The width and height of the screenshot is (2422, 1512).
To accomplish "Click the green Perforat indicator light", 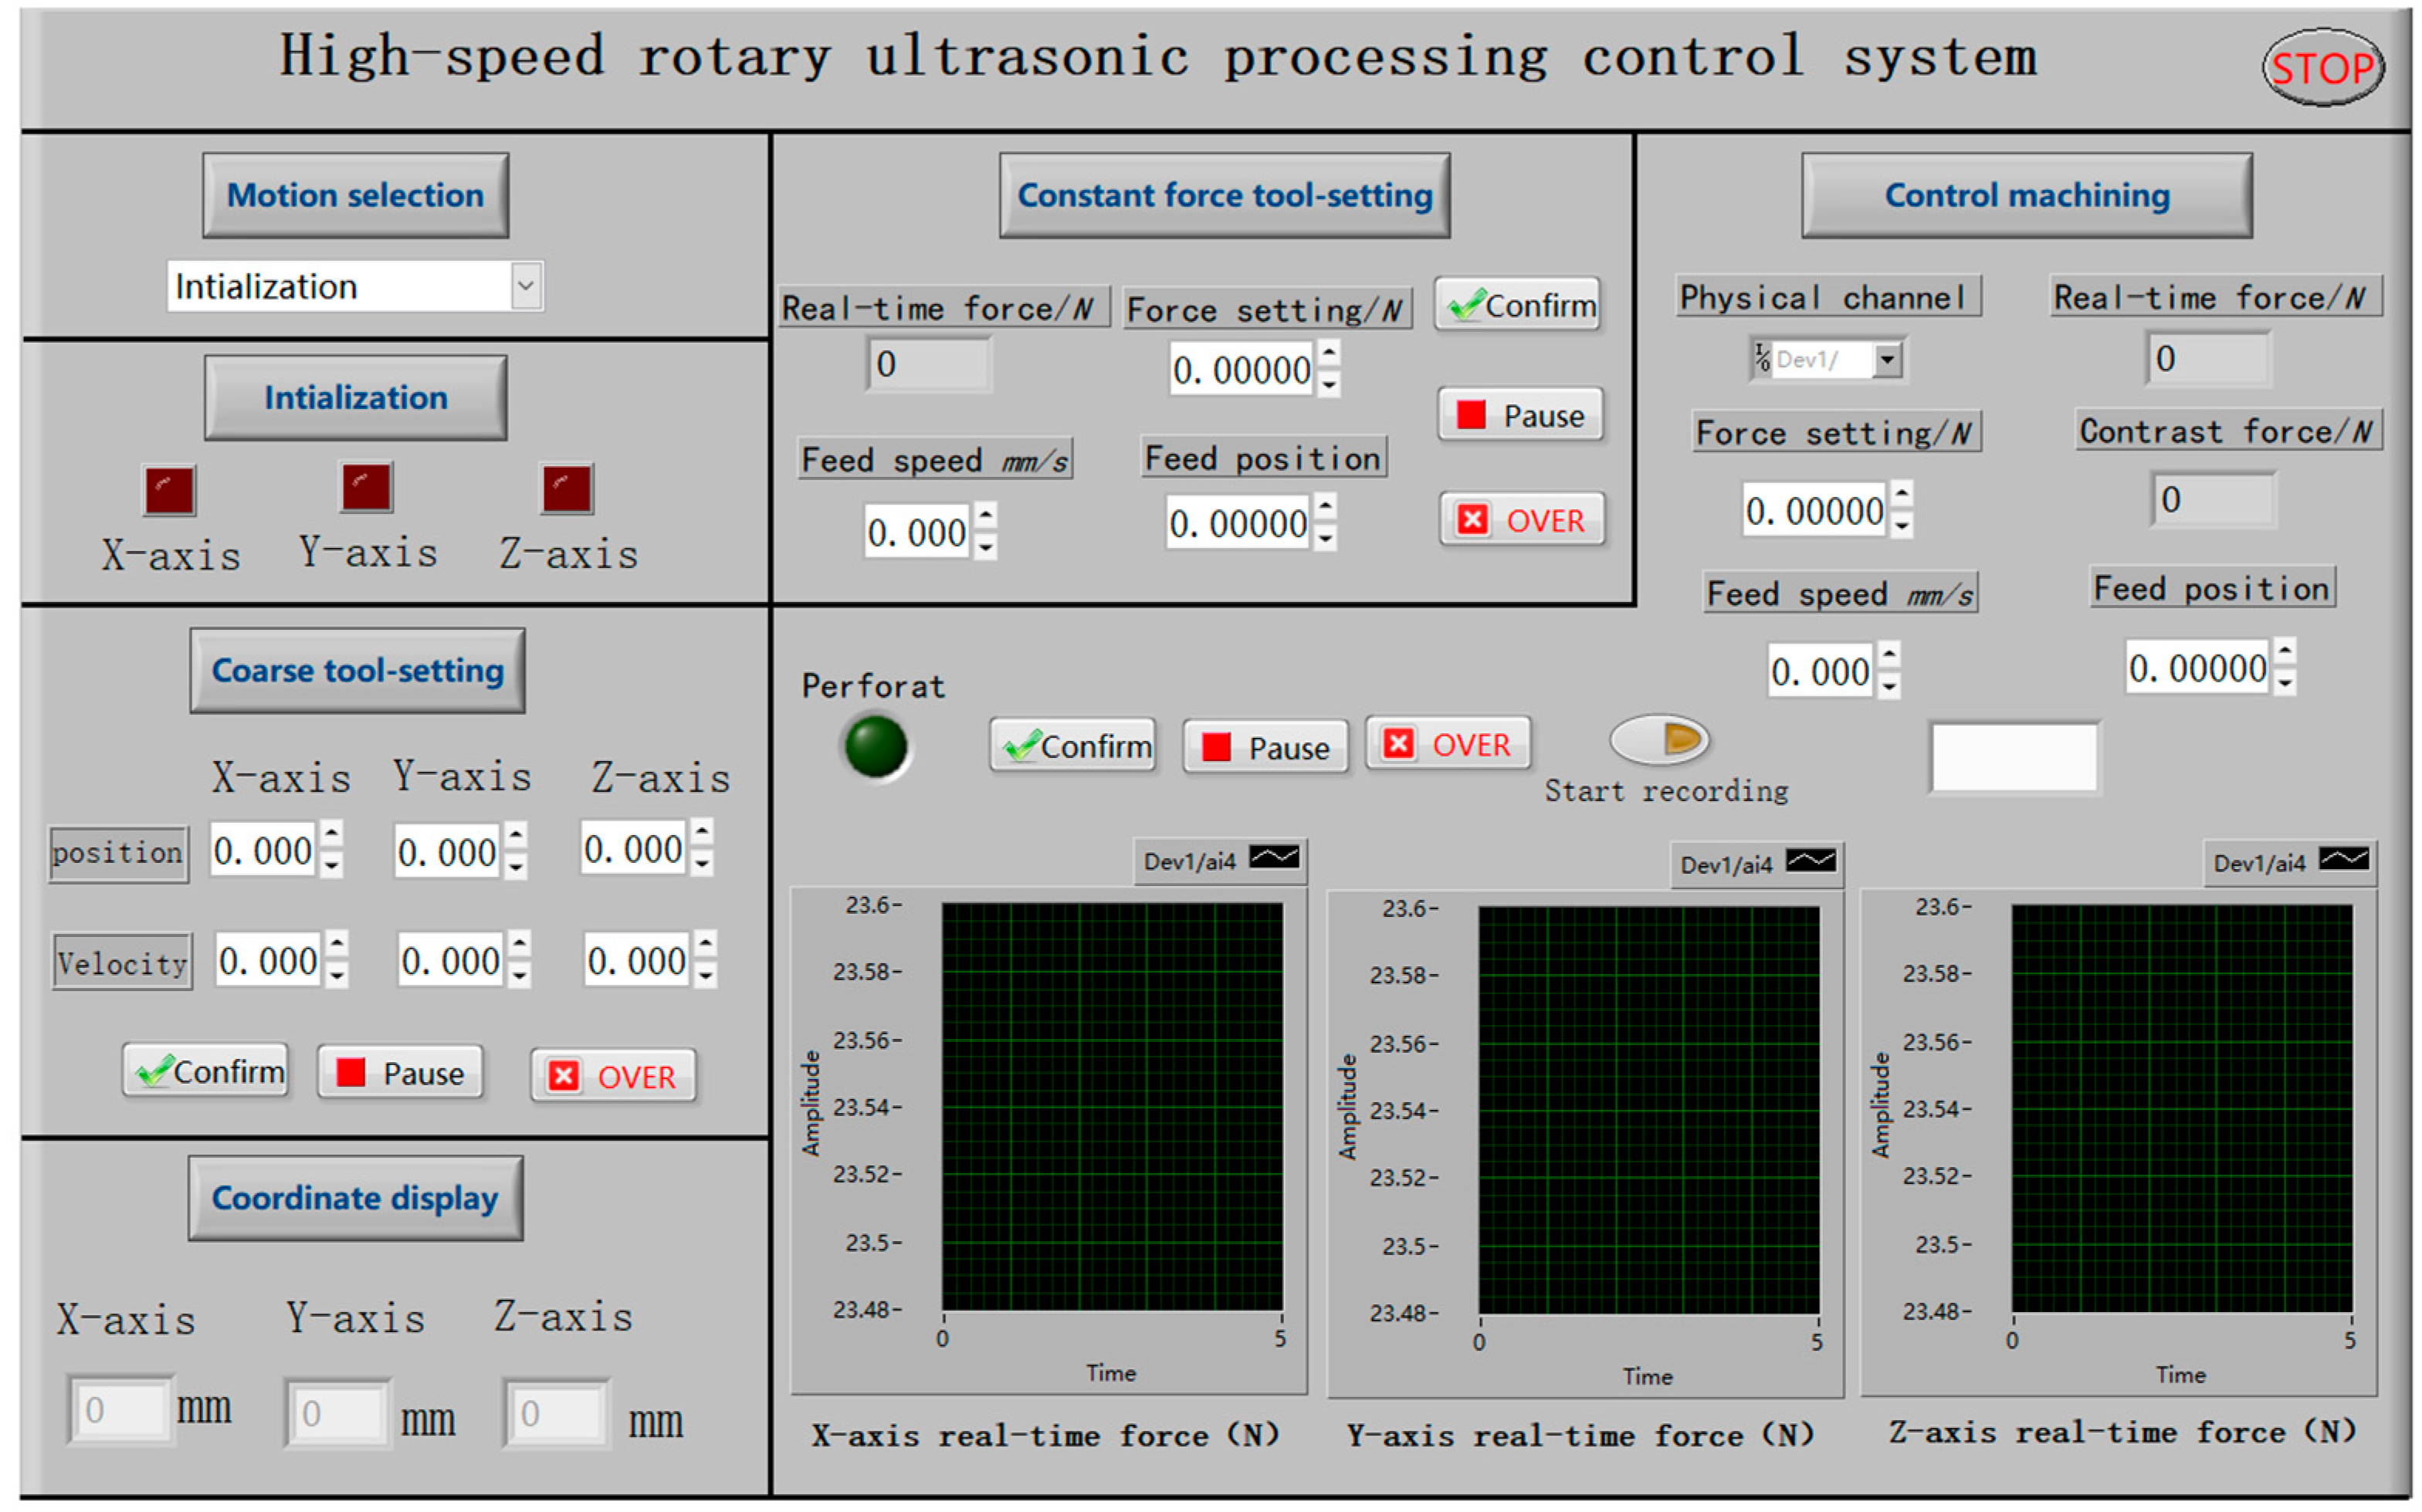I will 875,747.
